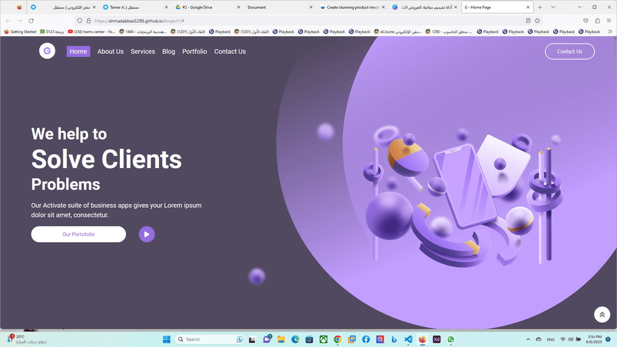Open Contact Us in the navigation menu
Screen dimensions: 617x347
tap(230, 52)
